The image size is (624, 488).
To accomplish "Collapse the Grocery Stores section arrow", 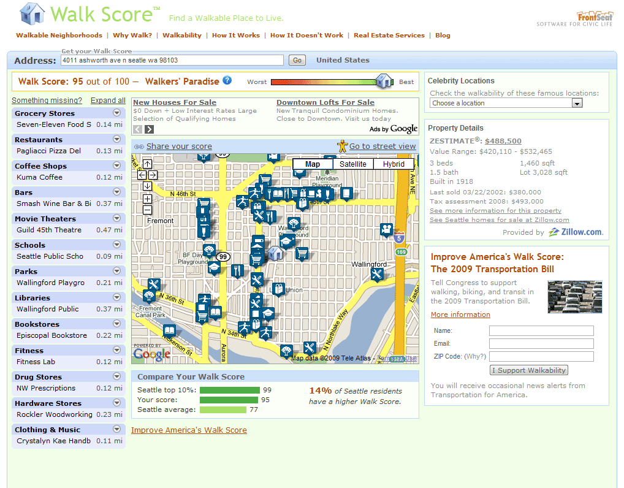I will pos(116,113).
